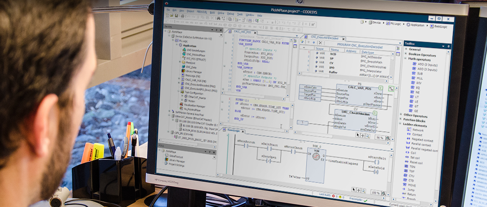Click the TON_0 timer block in ladder
Viewport: 487px width, 207px height.
tap(315, 165)
